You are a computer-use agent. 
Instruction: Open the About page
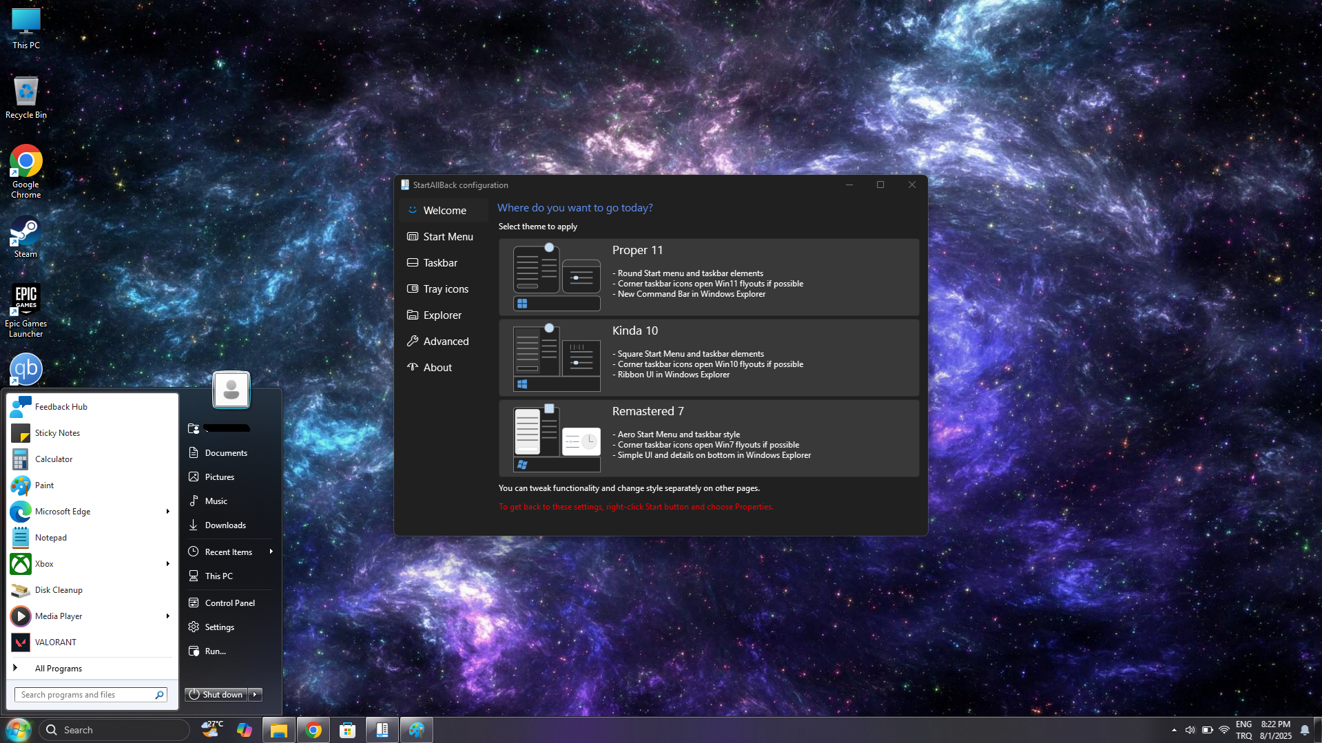click(443, 368)
